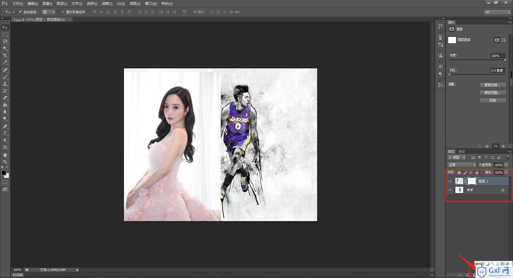Click the 颜色范围... button
The image size is (513, 278).
493,93
